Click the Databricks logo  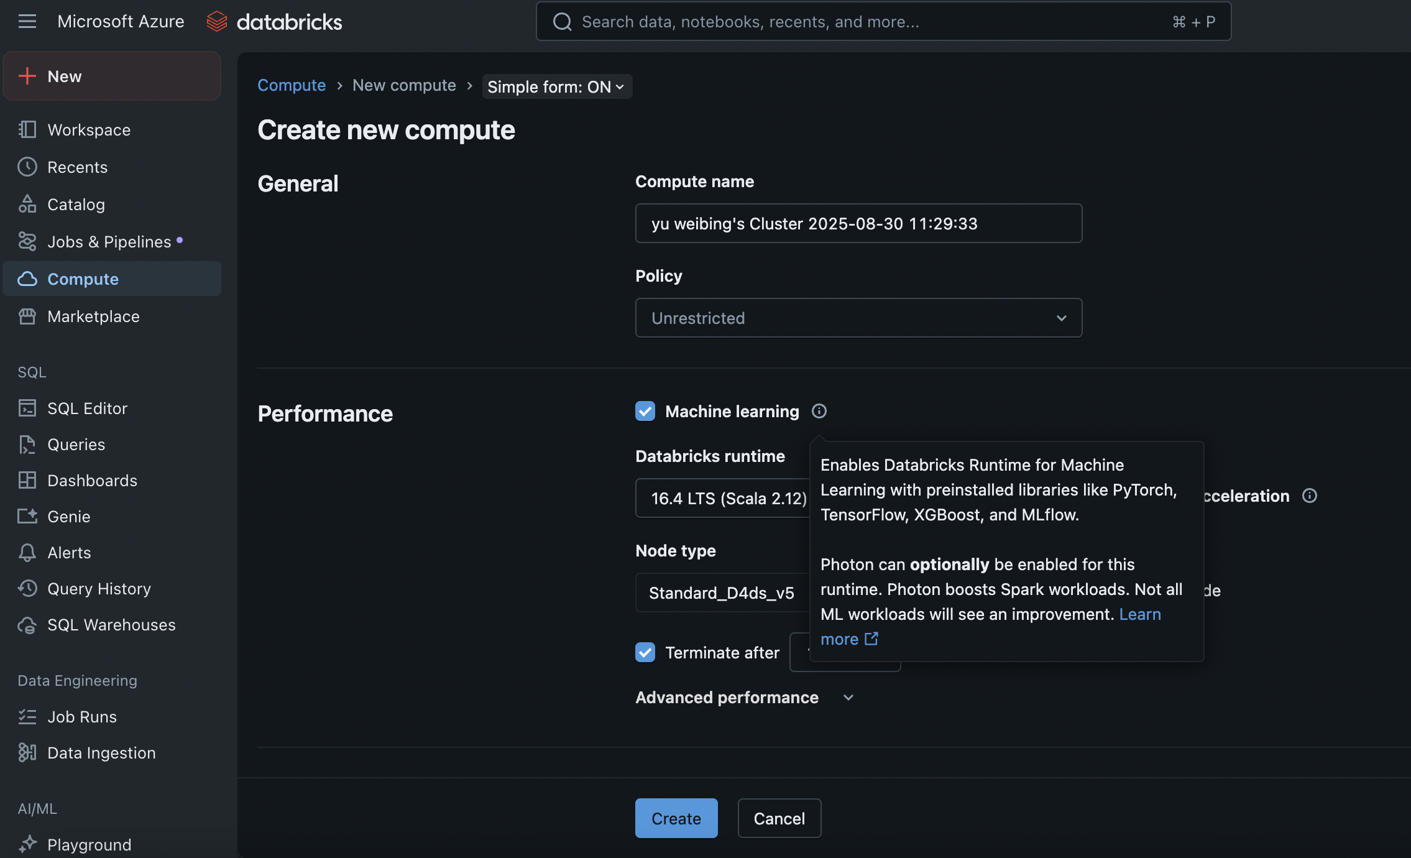coord(274,22)
